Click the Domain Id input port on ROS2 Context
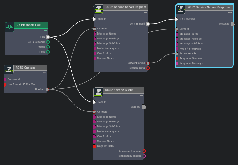Viewport: 238px width, 165px height. 5,80
